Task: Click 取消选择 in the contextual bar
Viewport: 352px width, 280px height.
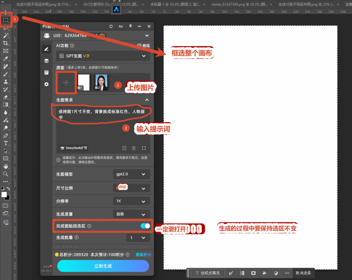Action: pos(303,273)
